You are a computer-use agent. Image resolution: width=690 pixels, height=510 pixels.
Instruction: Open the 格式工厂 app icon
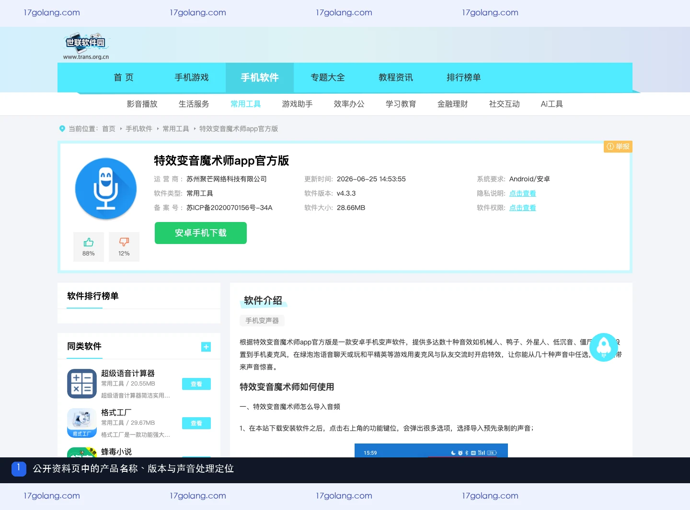tap(82, 423)
